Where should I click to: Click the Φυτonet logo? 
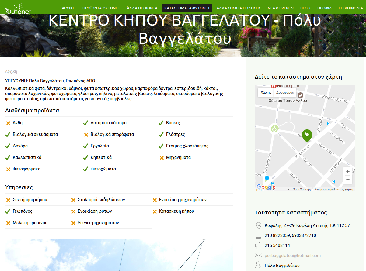pos(18,9)
